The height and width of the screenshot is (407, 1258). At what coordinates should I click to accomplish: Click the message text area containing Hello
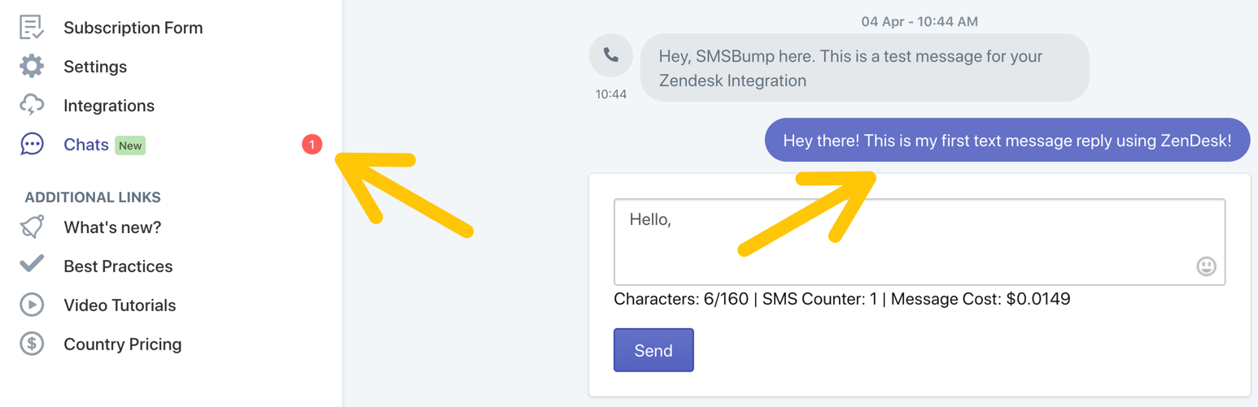pos(919,242)
